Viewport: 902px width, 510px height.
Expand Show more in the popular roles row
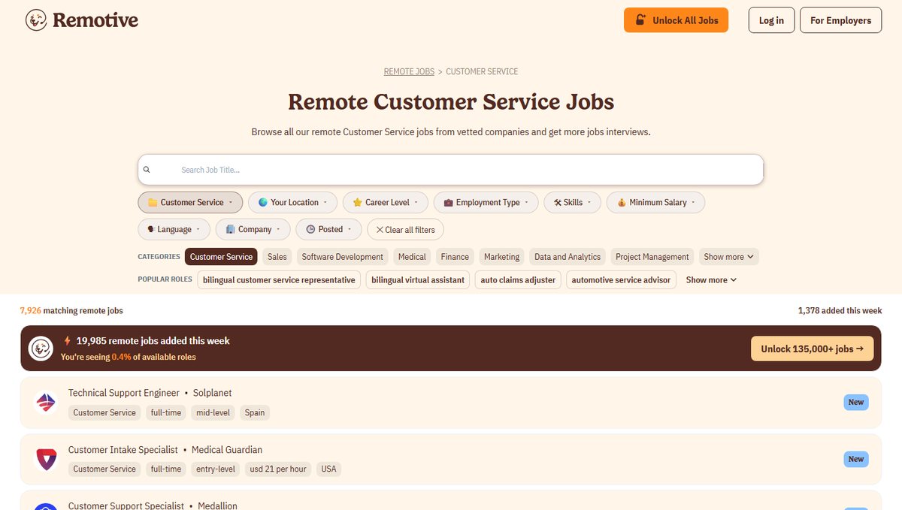tap(711, 280)
